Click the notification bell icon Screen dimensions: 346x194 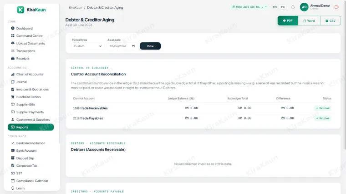tap(293, 7)
